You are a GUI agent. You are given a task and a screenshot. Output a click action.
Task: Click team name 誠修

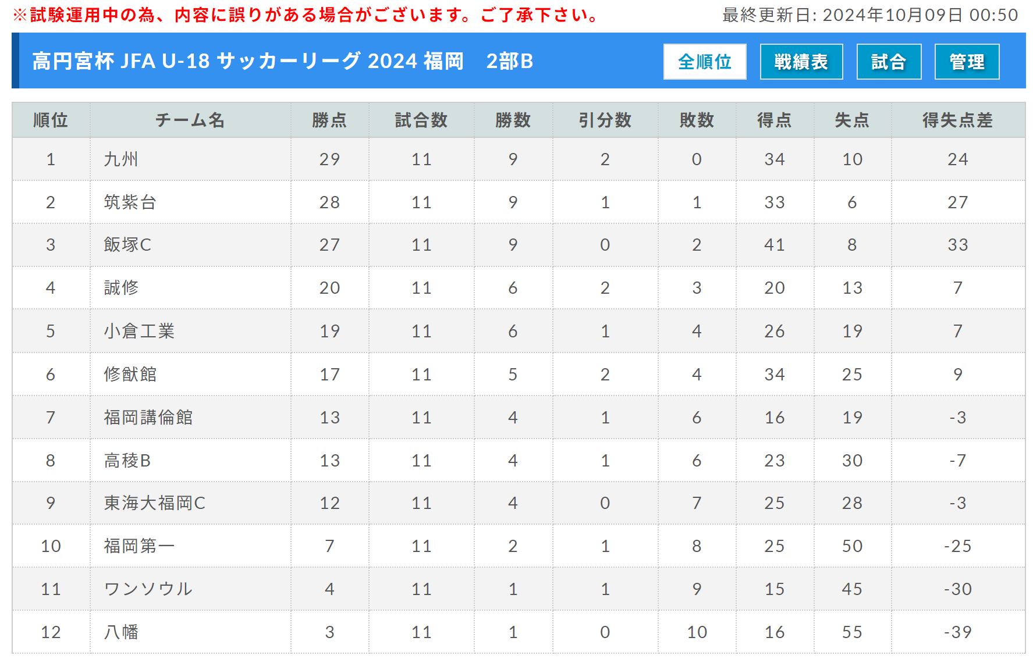click(x=121, y=288)
